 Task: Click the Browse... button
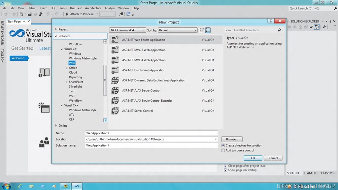point(232,139)
